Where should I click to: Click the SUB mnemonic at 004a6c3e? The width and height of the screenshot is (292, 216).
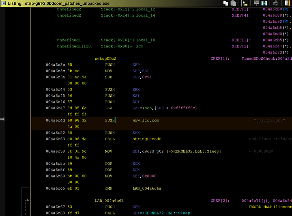pyautogui.click(x=109, y=77)
